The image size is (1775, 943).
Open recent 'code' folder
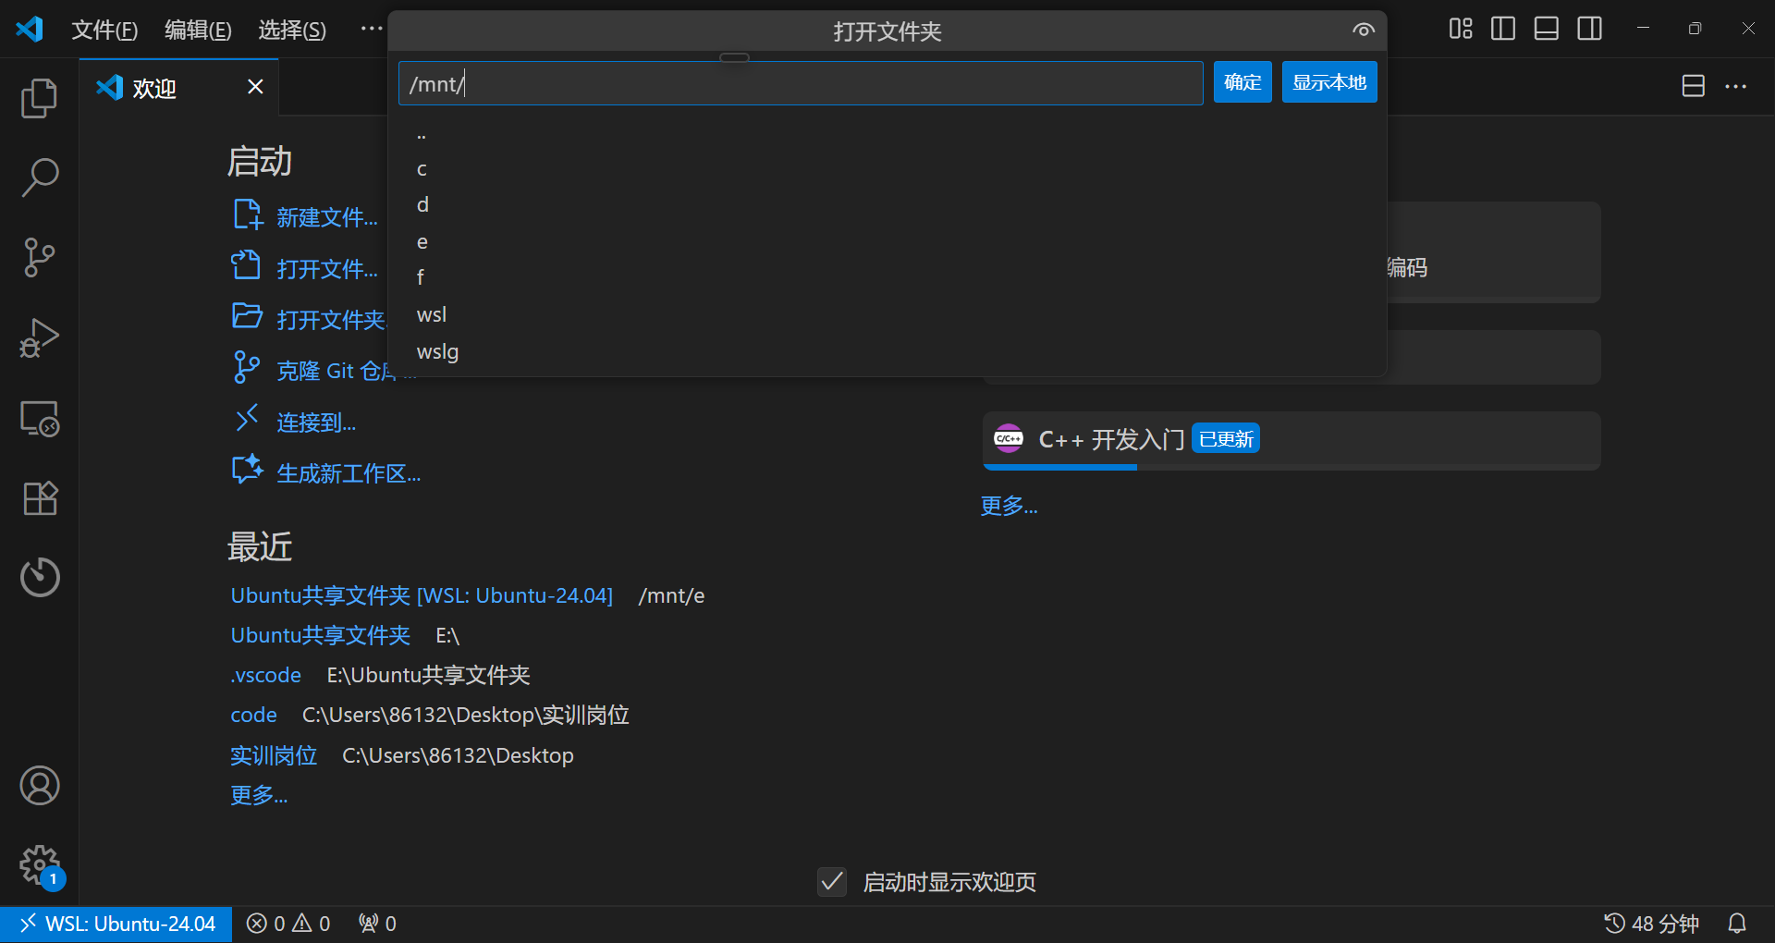coord(253,715)
